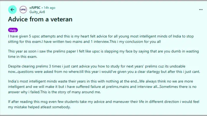The height and width of the screenshot is (116, 207).
Task: Open the three-dot post options menu
Action: click(x=201, y=10)
